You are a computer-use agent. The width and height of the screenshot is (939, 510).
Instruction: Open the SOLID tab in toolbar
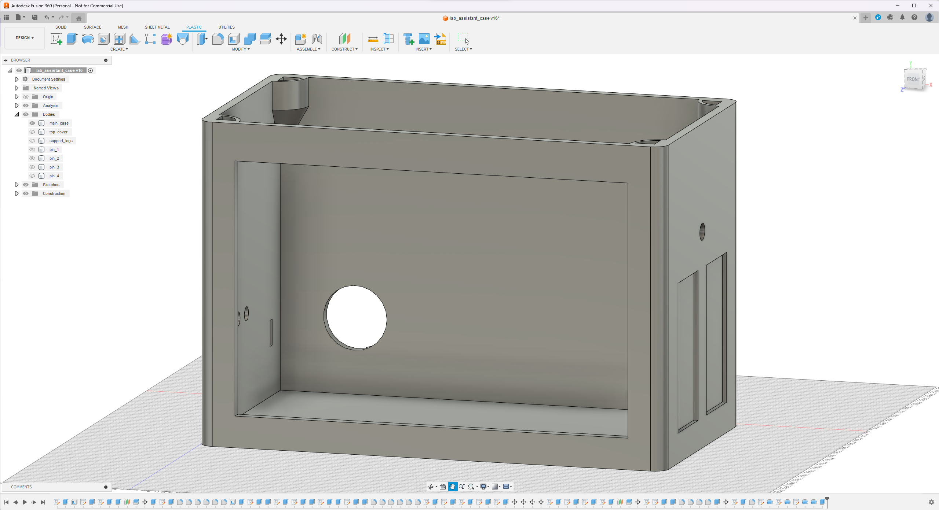click(x=60, y=27)
